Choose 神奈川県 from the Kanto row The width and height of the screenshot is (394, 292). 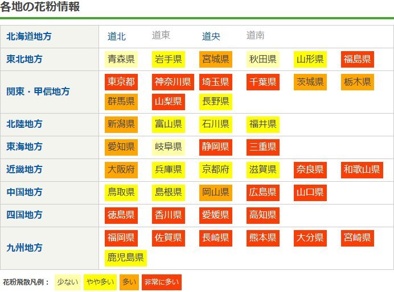[173, 82]
